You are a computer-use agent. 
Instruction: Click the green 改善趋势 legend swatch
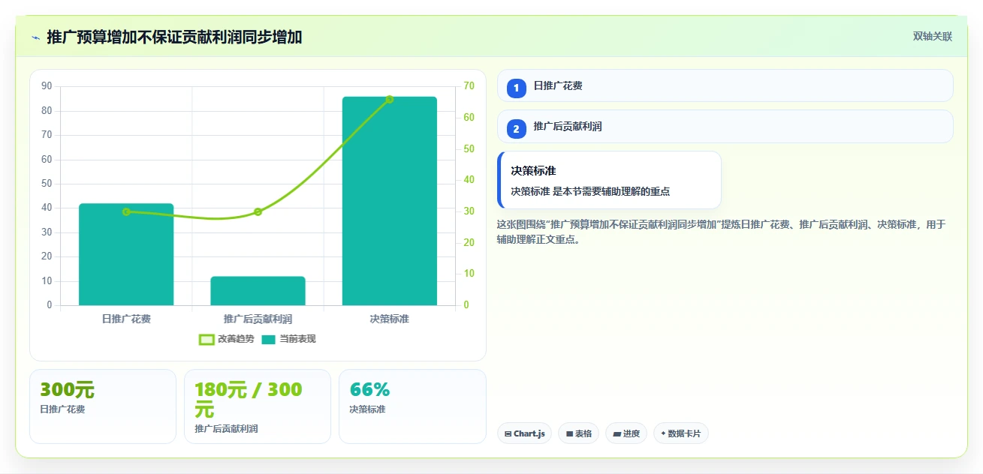click(x=207, y=339)
